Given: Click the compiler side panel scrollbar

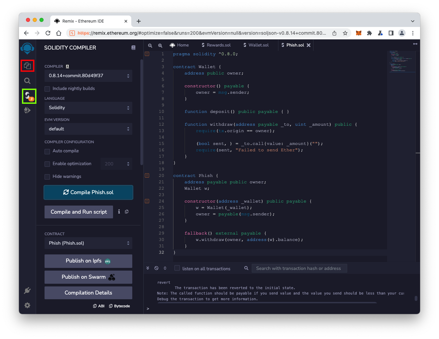Looking at the screenshot, I should (x=142, y=112).
